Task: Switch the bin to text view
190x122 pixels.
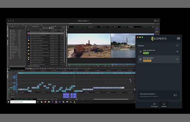Action: [x=50, y=28]
